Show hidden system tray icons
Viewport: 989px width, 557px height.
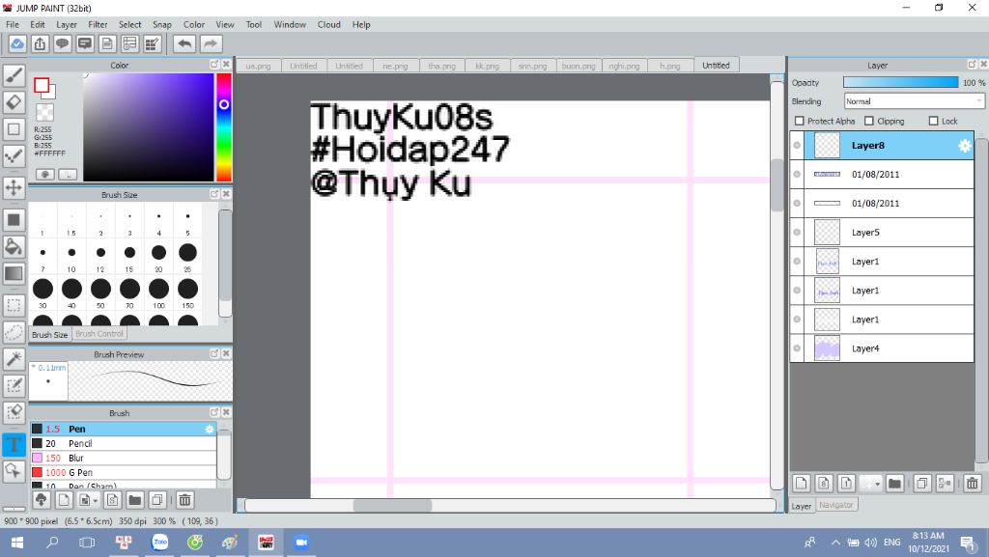[835, 542]
